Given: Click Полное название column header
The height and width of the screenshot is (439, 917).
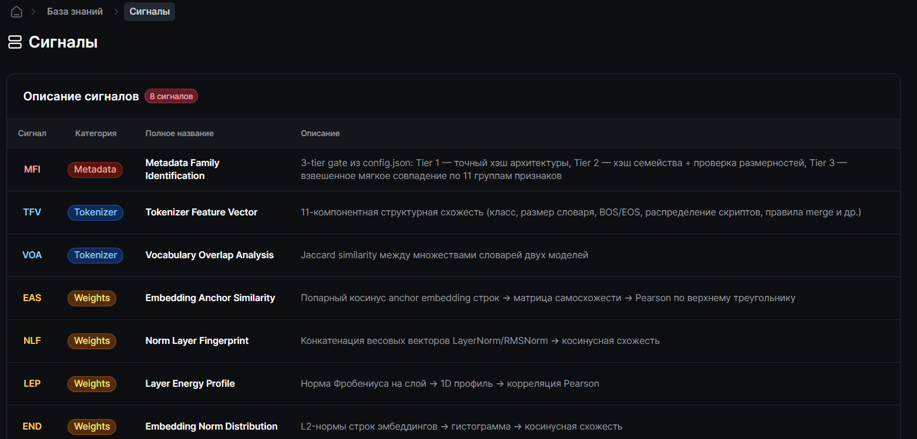Looking at the screenshot, I should pos(180,133).
